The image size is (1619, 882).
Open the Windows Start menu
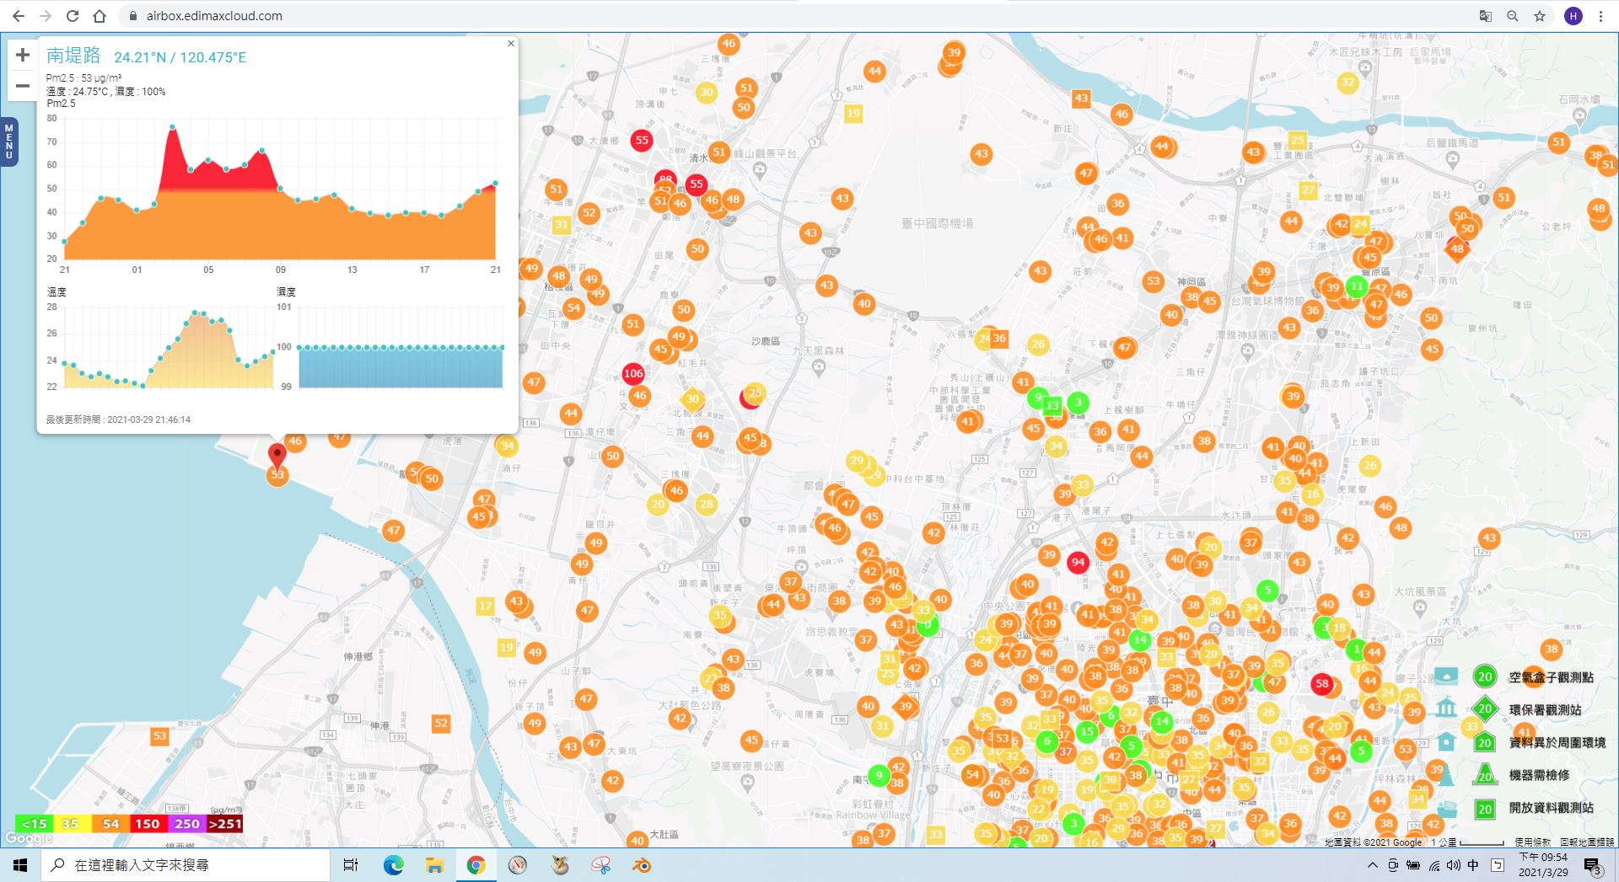20,865
